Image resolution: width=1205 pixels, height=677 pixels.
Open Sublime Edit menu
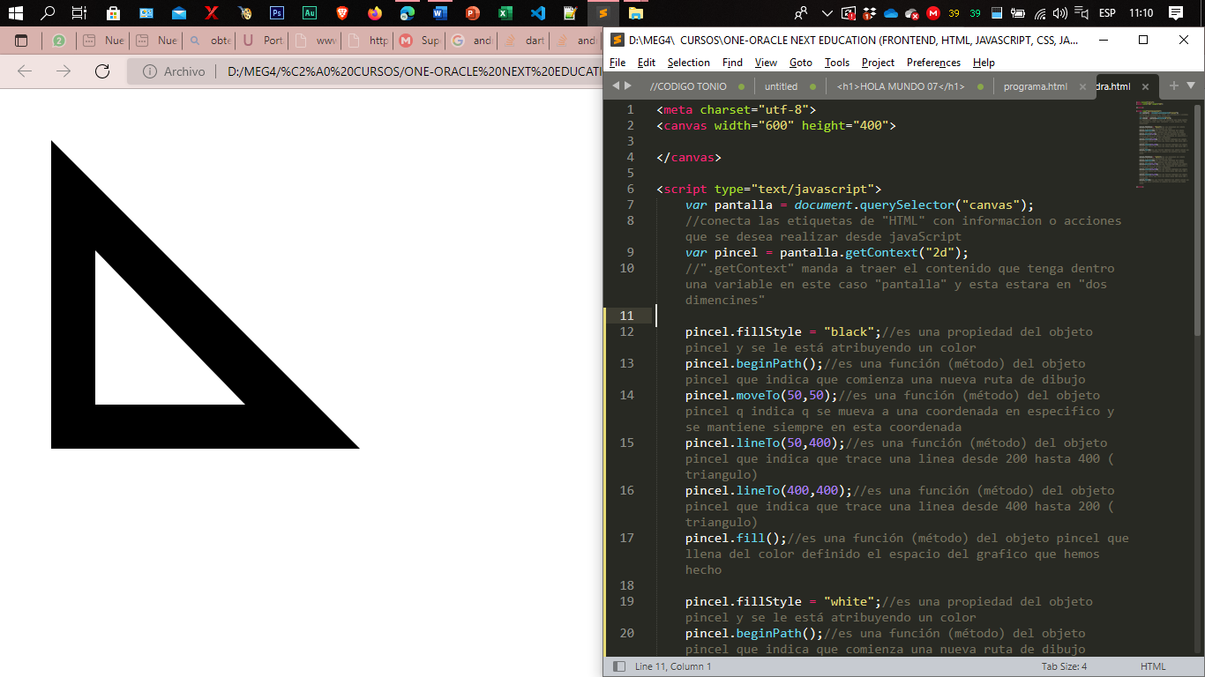pyautogui.click(x=647, y=63)
